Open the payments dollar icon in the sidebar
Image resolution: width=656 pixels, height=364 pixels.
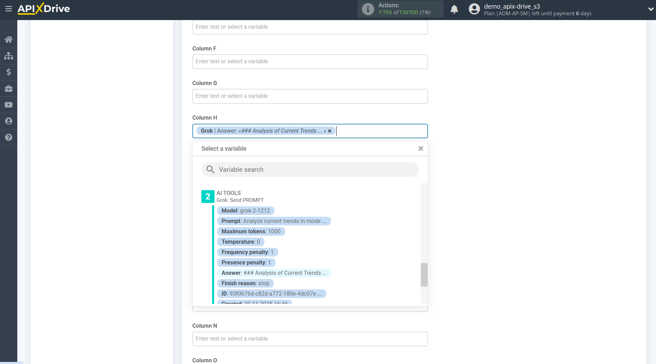point(9,72)
